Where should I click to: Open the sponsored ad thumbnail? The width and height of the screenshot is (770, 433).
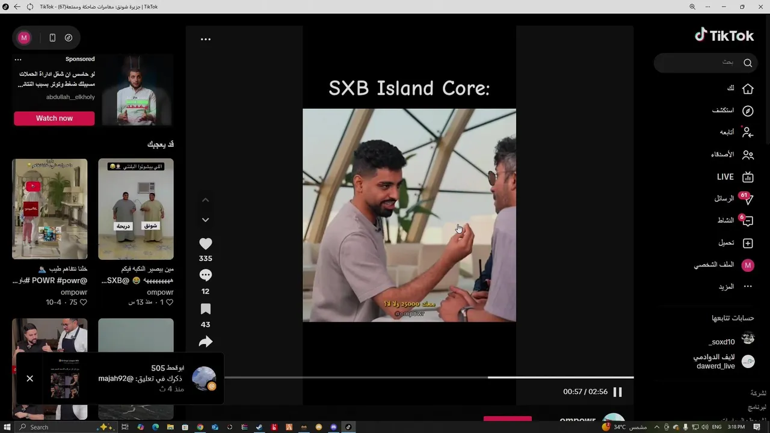(x=137, y=90)
